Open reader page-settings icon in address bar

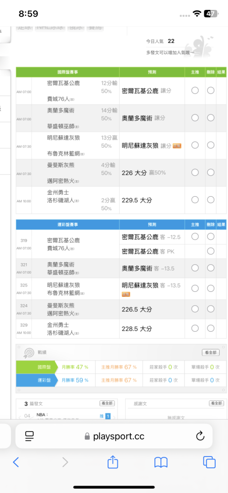click(x=30, y=436)
